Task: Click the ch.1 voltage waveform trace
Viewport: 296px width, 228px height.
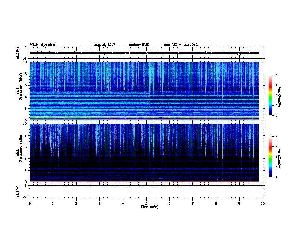Action: [144, 53]
